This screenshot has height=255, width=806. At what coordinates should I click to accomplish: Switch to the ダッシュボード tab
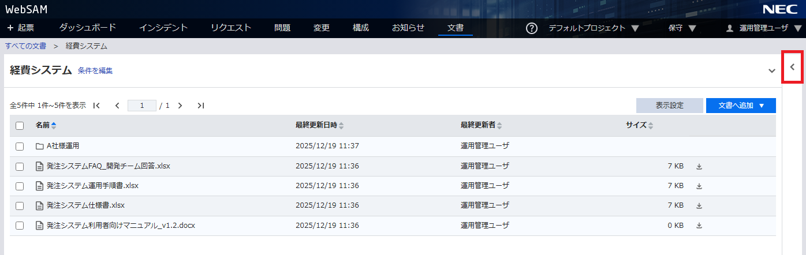click(x=88, y=28)
